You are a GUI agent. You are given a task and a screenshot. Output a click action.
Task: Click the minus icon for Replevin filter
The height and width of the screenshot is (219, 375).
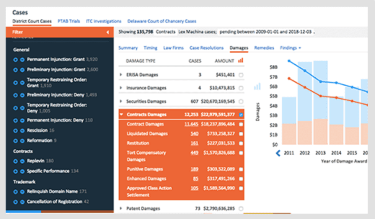pyautogui.click(x=22, y=161)
